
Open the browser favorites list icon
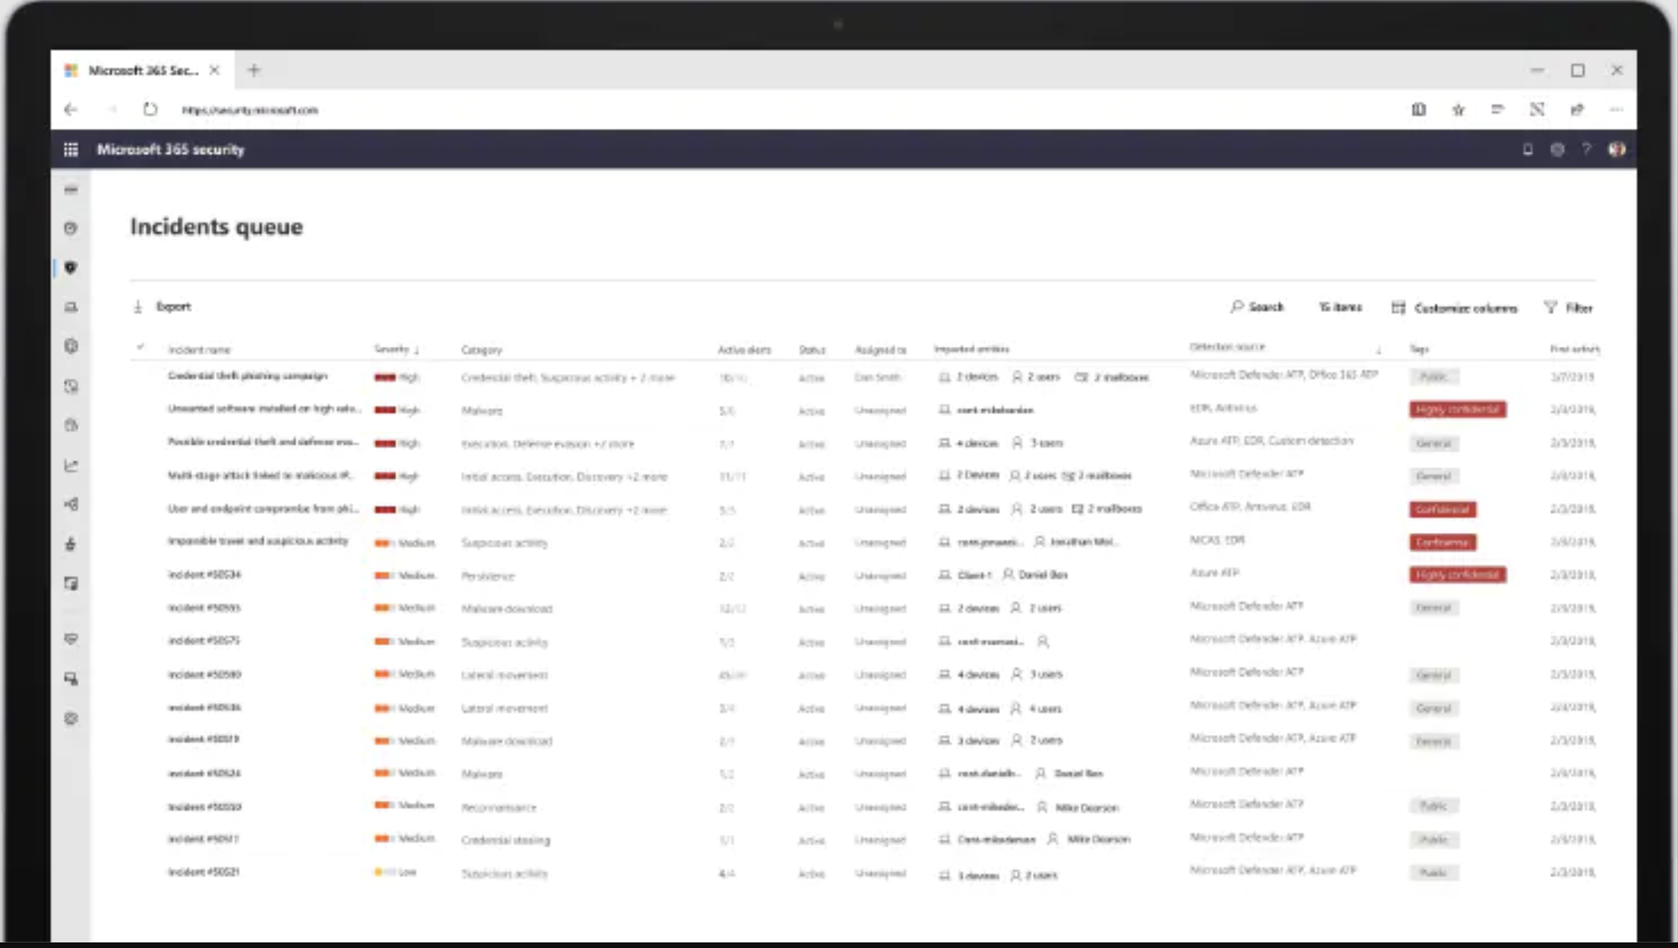pyautogui.click(x=1497, y=109)
